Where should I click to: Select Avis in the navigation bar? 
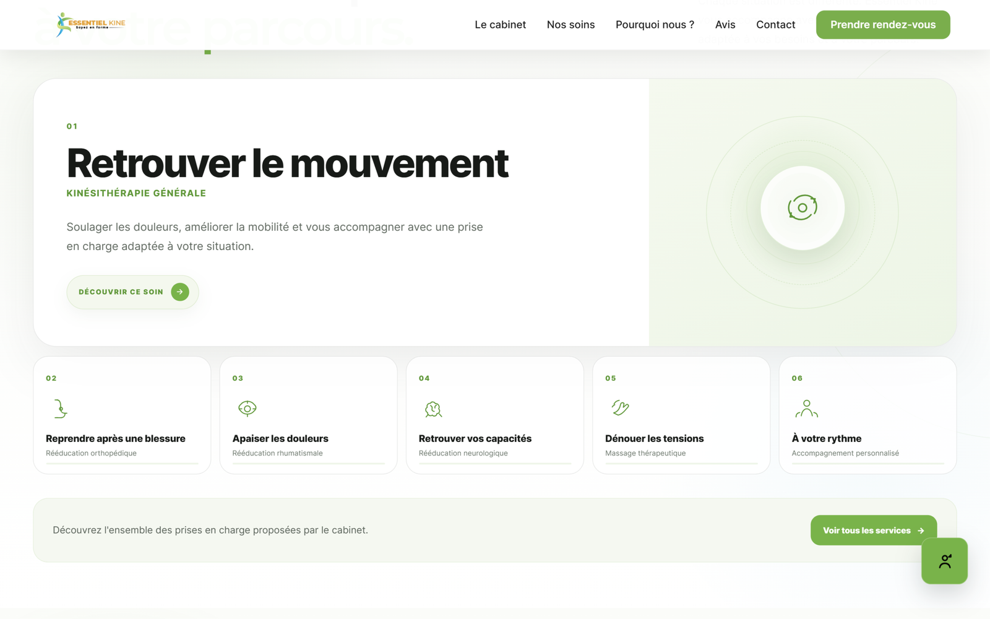point(725,25)
